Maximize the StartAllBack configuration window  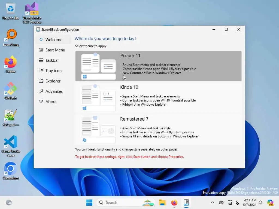[226, 29]
